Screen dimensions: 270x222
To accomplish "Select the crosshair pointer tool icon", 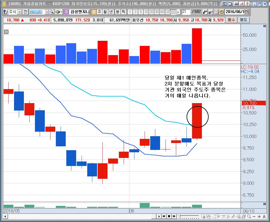I will click(219, 217).
